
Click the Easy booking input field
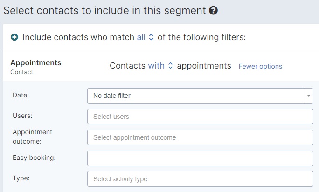[x=200, y=158]
